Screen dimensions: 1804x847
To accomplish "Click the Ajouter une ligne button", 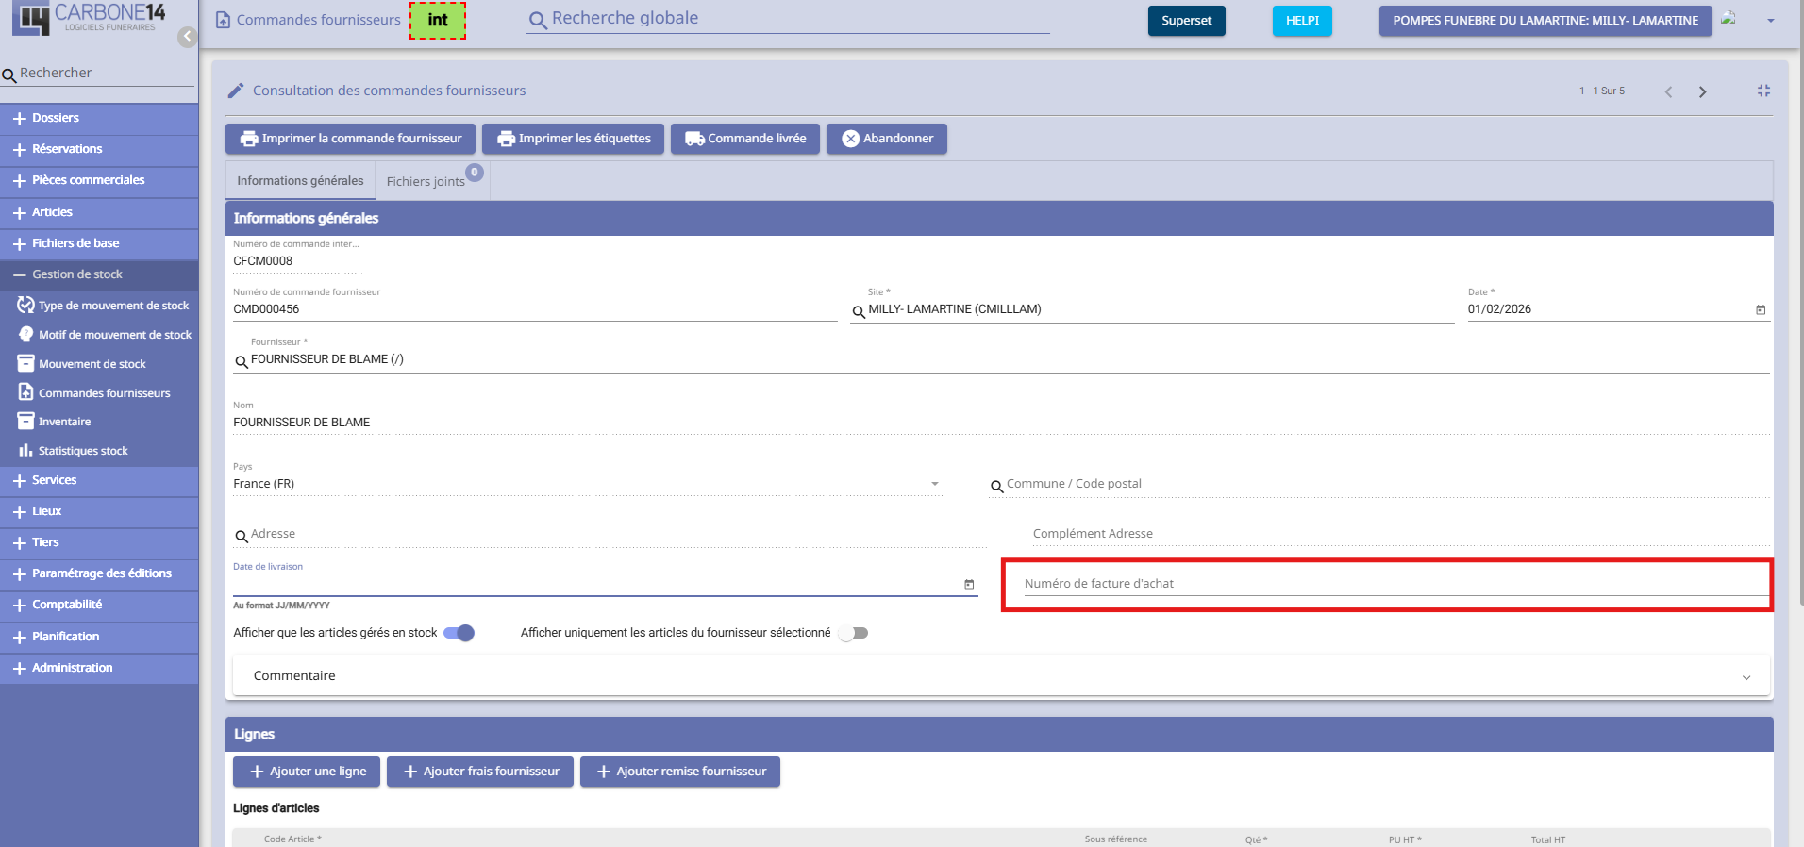I will [x=307, y=772].
